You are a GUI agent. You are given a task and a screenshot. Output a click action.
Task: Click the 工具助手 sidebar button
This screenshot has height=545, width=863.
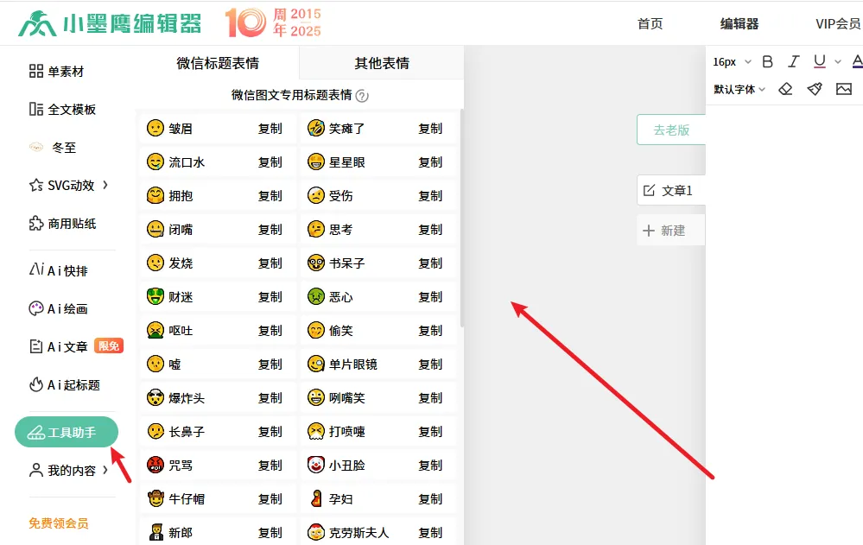[67, 432]
